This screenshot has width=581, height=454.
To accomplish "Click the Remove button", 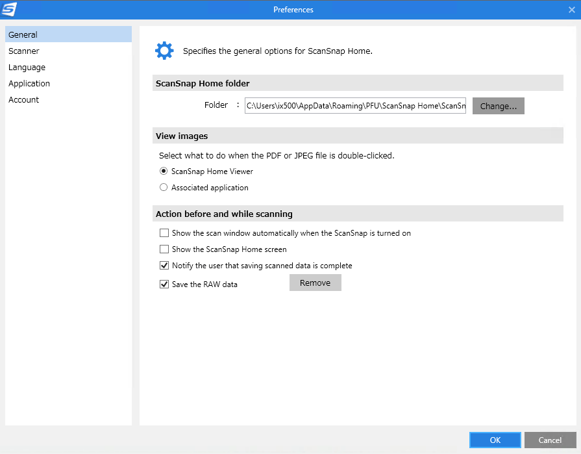I will (x=315, y=283).
